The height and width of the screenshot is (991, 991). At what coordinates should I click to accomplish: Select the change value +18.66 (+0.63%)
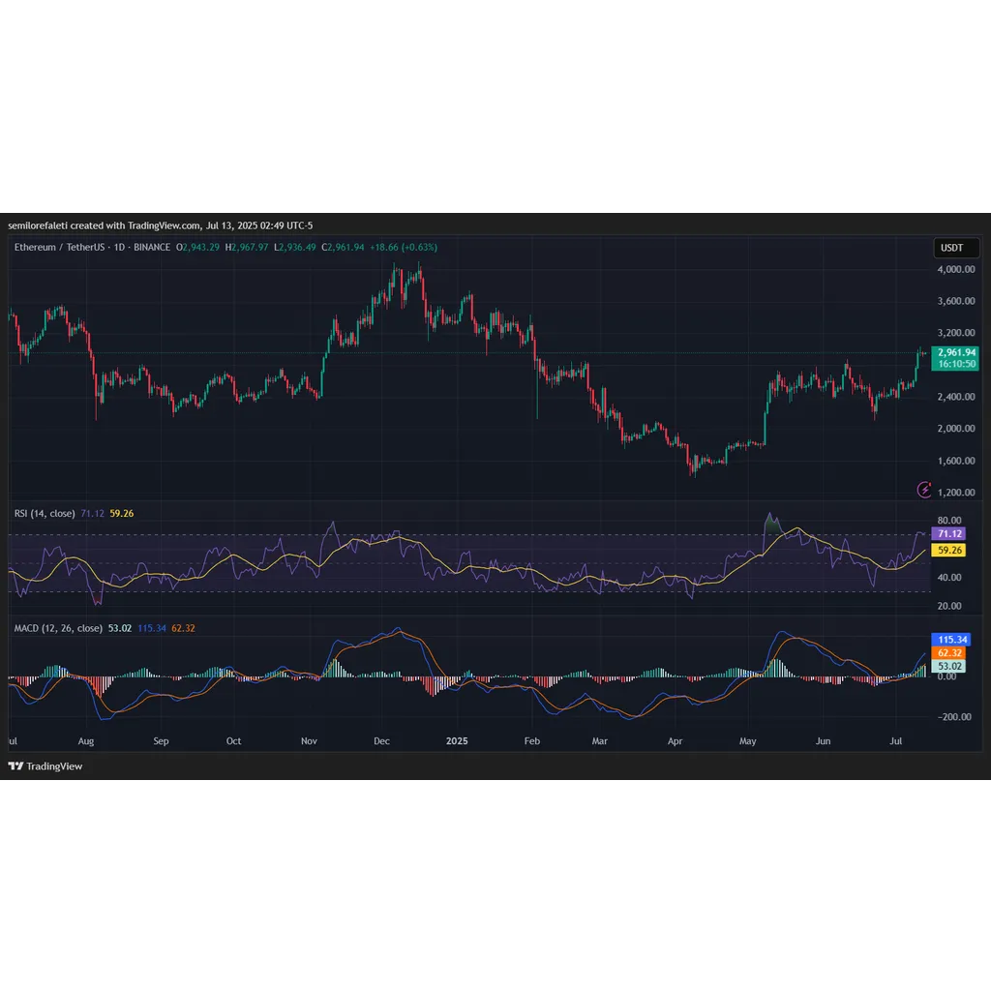tap(404, 247)
